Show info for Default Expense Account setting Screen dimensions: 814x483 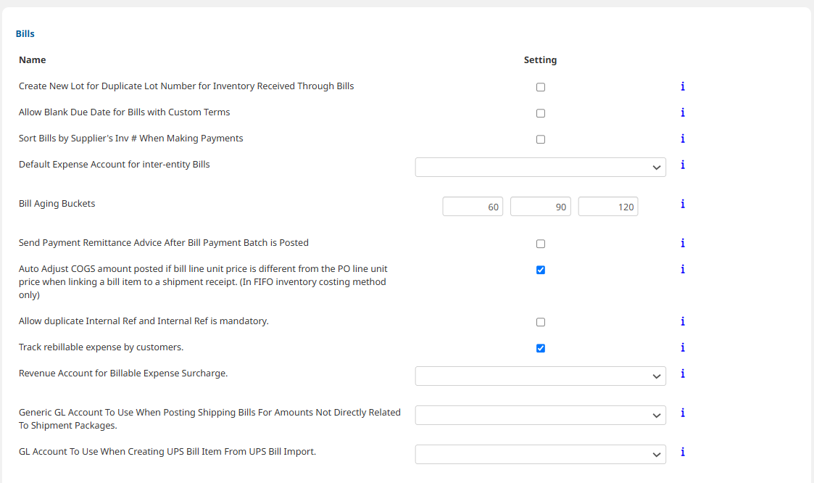click(x=683, y=165)
